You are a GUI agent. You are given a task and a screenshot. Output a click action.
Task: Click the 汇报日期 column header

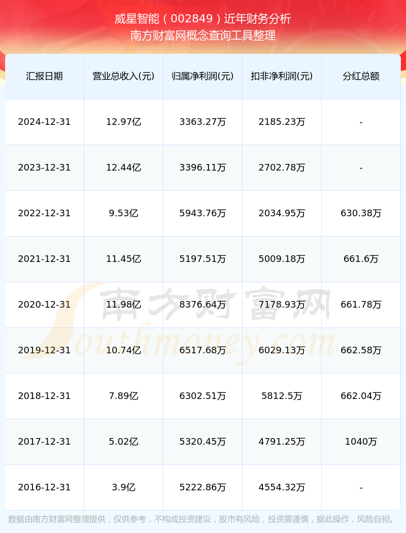coord(45,76)
